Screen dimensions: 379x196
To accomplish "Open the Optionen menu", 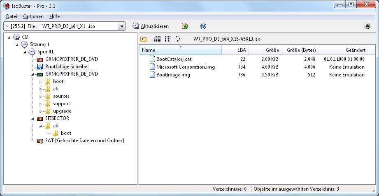I will coord(33,16).
